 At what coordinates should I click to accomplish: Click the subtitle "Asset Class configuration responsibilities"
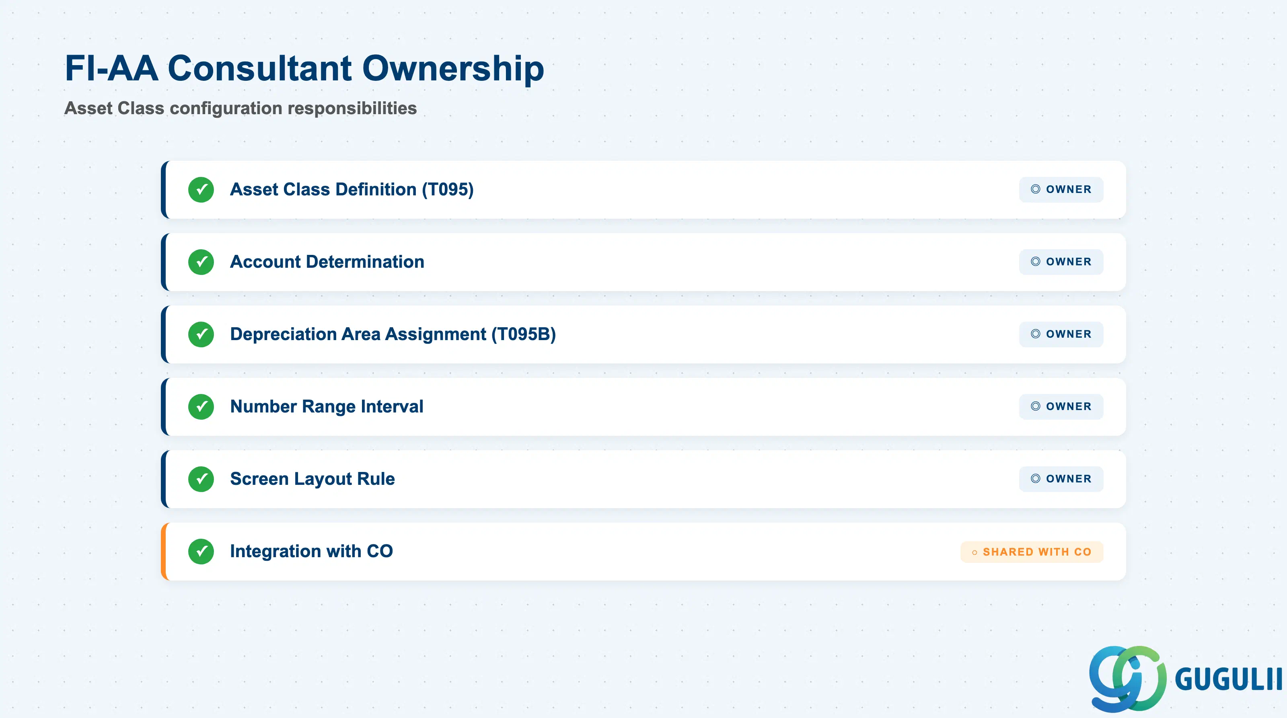(x=241, y=109)
